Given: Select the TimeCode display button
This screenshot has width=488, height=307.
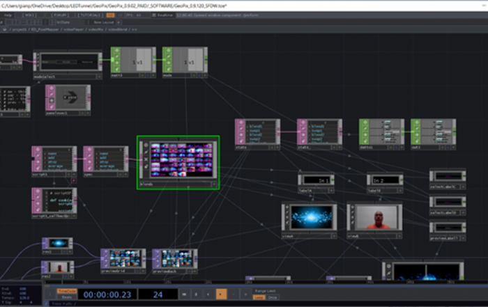Looking at the screenshot, I should point(66,290).
